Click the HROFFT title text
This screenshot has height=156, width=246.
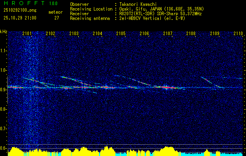pos(24,3)
